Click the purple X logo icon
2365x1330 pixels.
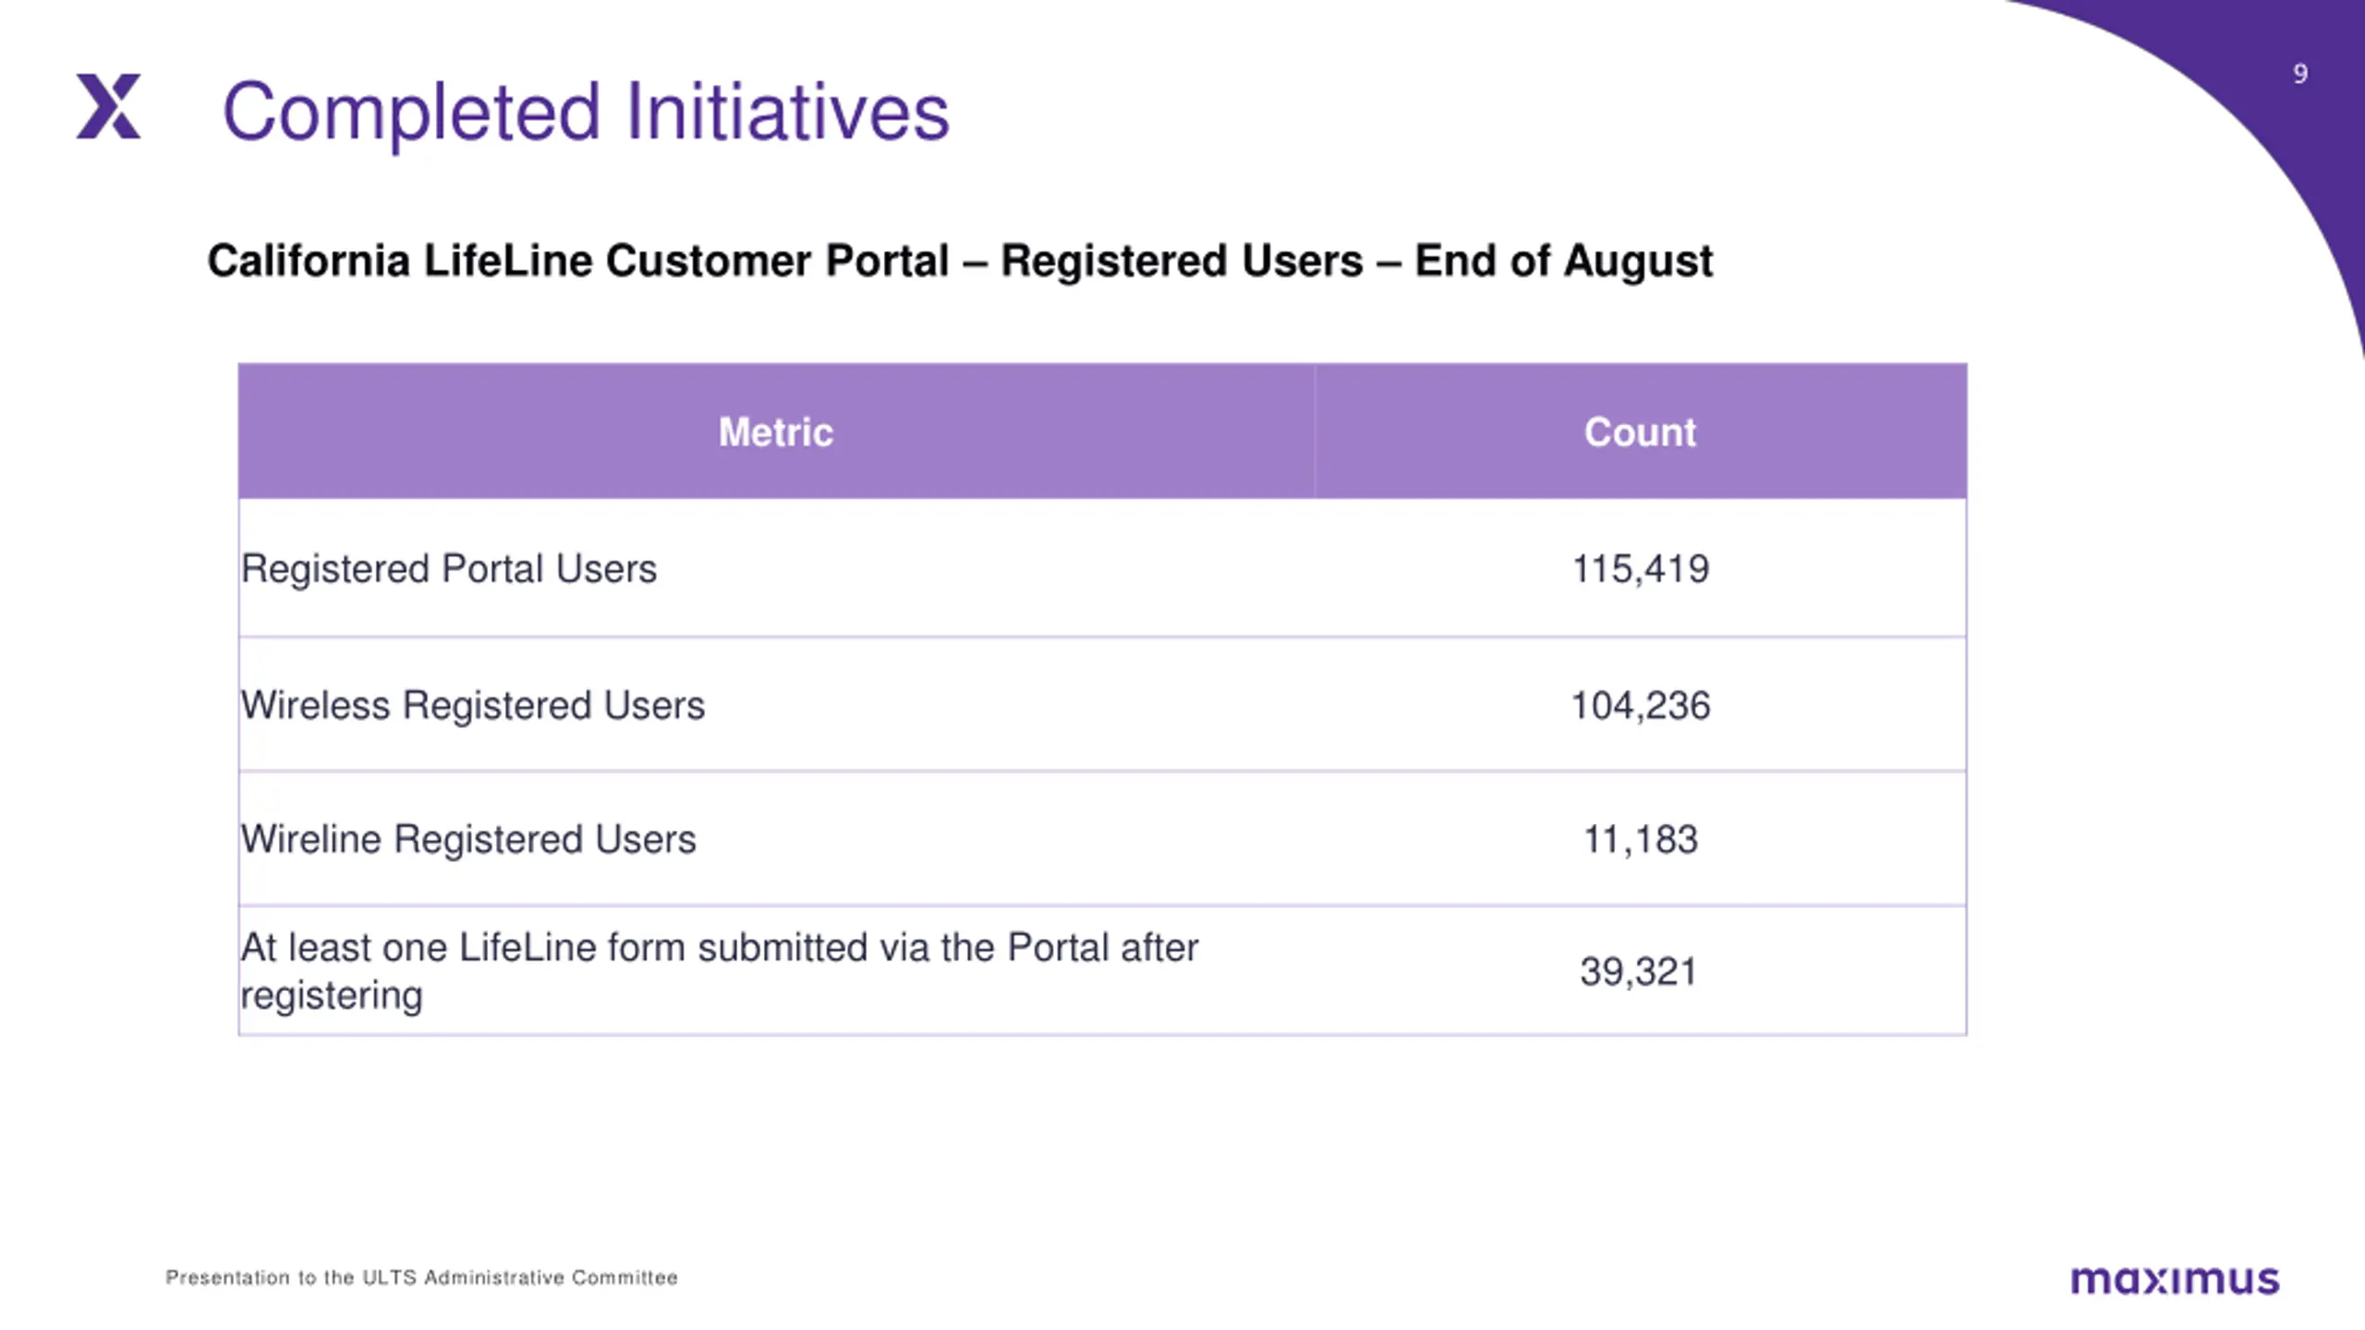coord(108,106)
